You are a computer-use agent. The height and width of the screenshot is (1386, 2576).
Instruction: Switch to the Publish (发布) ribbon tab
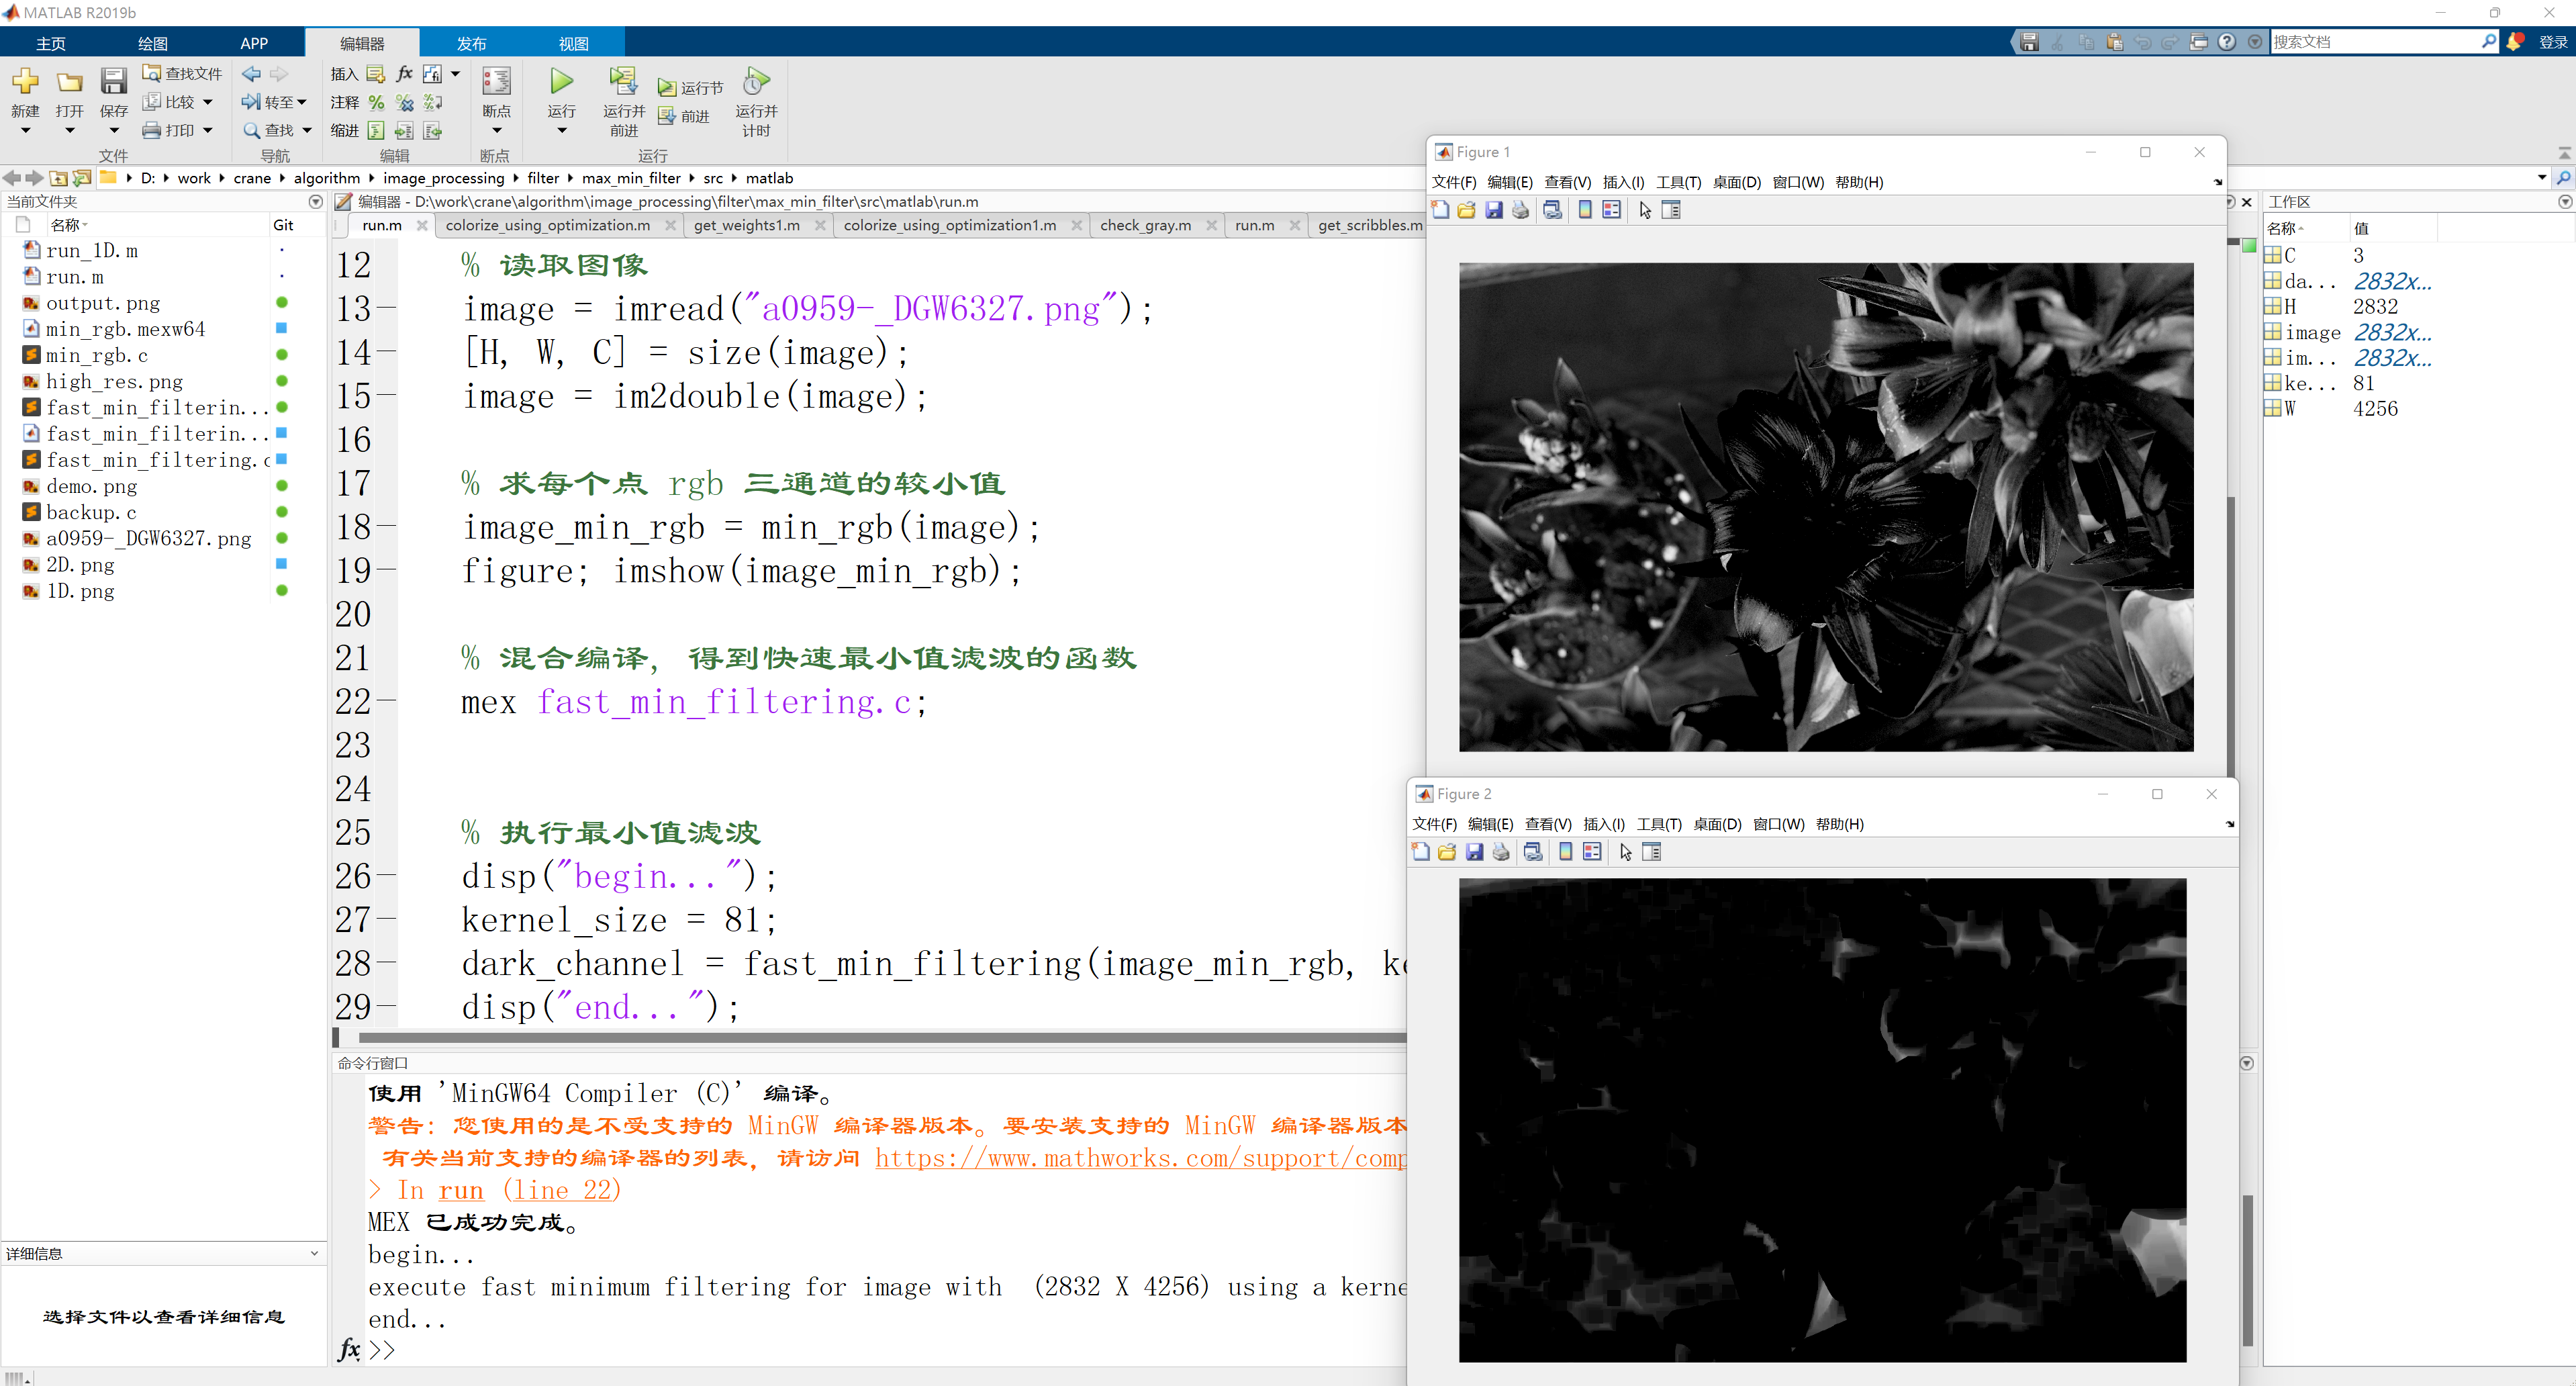(x=471, y=43)
